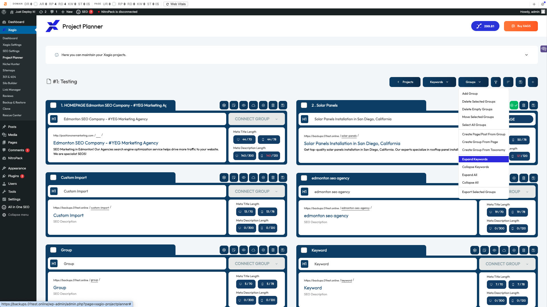Choose Expand Keywords menu entry

(483, 159)
